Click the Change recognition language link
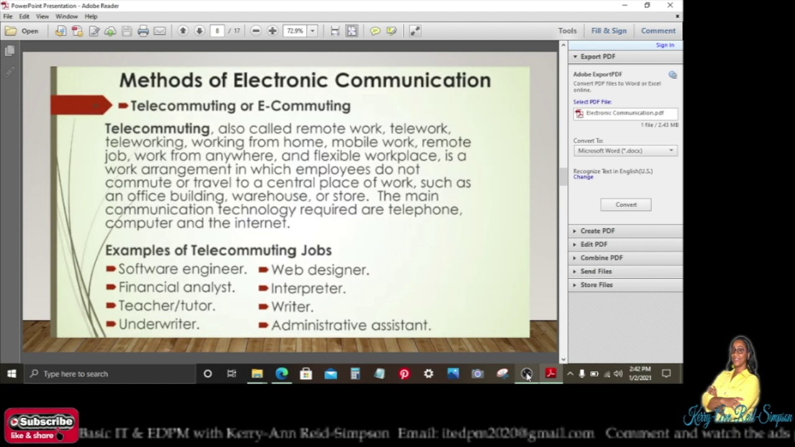Image resolution: width=795 pixels, height=447 pixels. pyautogui.click(x=583, y=177)
